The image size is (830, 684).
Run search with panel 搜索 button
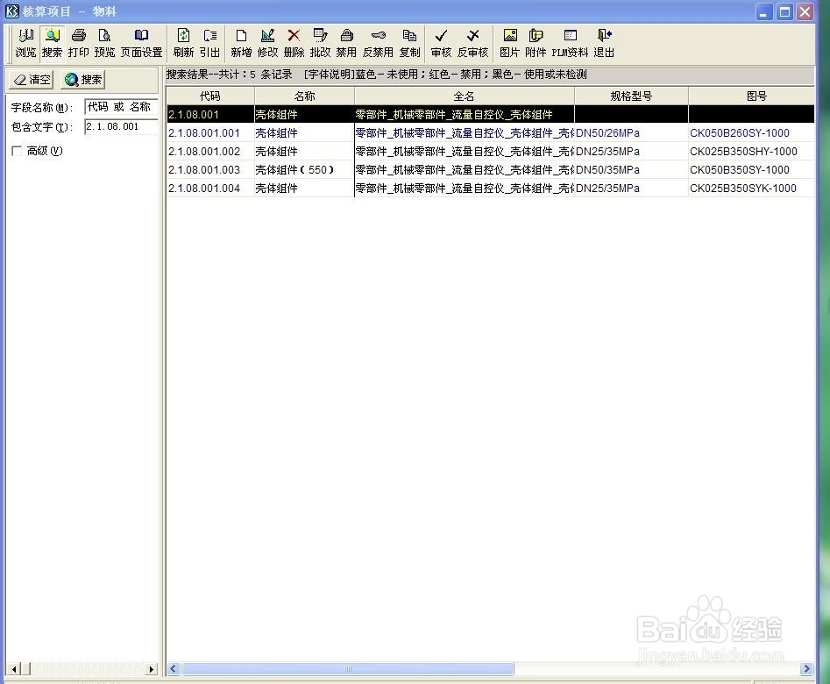click(x=83, y=80)
